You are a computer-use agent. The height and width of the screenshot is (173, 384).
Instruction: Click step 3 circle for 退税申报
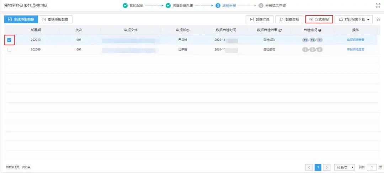(218, 5)
